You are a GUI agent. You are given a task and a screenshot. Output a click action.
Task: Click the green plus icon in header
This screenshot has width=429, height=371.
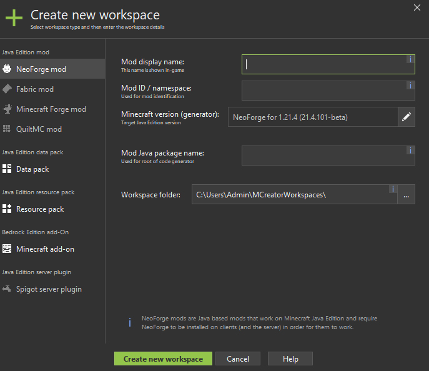click(14, 17)
